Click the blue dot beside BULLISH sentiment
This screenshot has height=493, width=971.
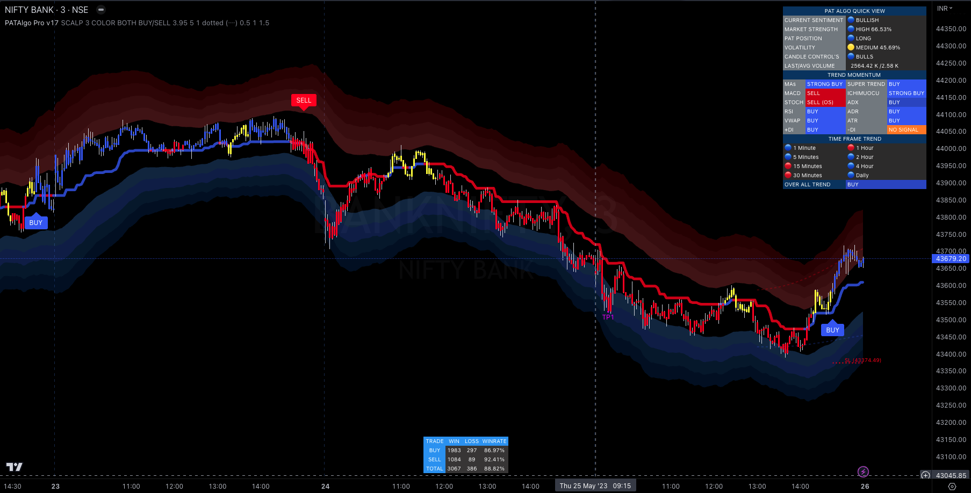pos(851,20)
